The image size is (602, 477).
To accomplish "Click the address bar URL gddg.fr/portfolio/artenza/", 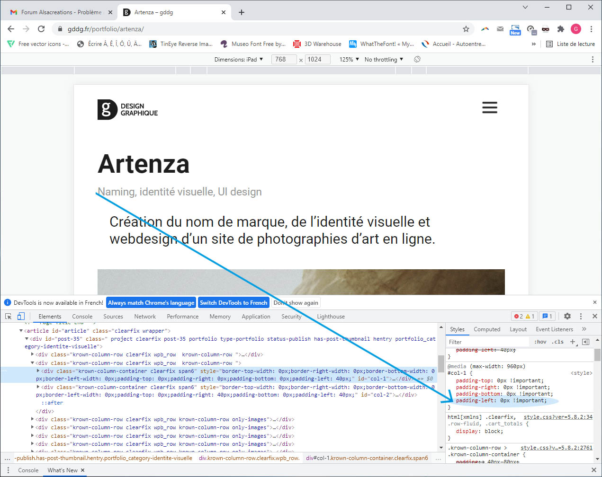I will point(106,29).
